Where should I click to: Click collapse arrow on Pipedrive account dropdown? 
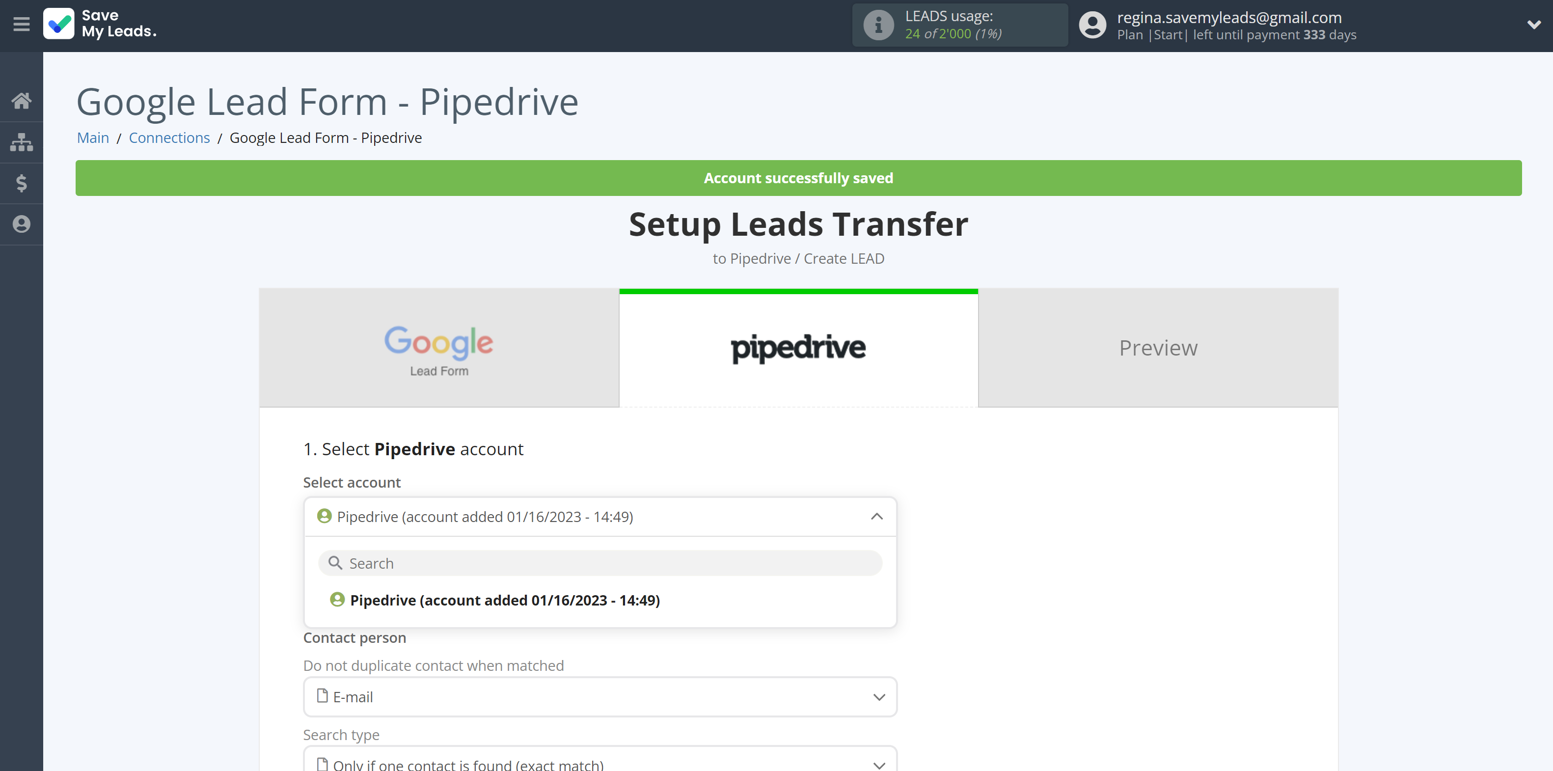(x=877, y=516)
